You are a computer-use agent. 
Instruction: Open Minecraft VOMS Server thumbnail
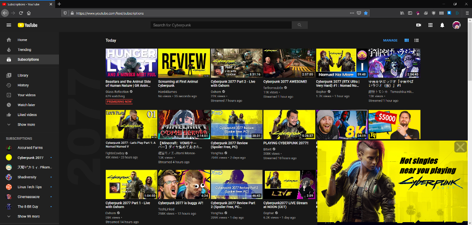(184, 124)
